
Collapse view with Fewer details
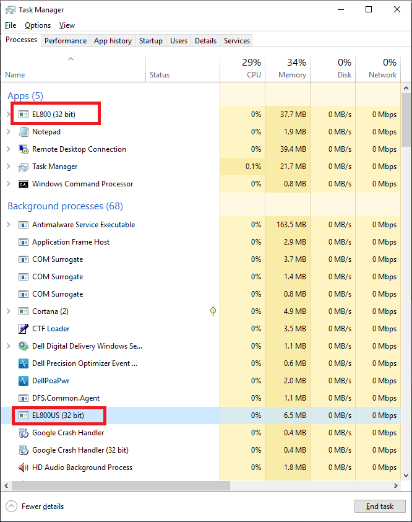click(35, 507)
